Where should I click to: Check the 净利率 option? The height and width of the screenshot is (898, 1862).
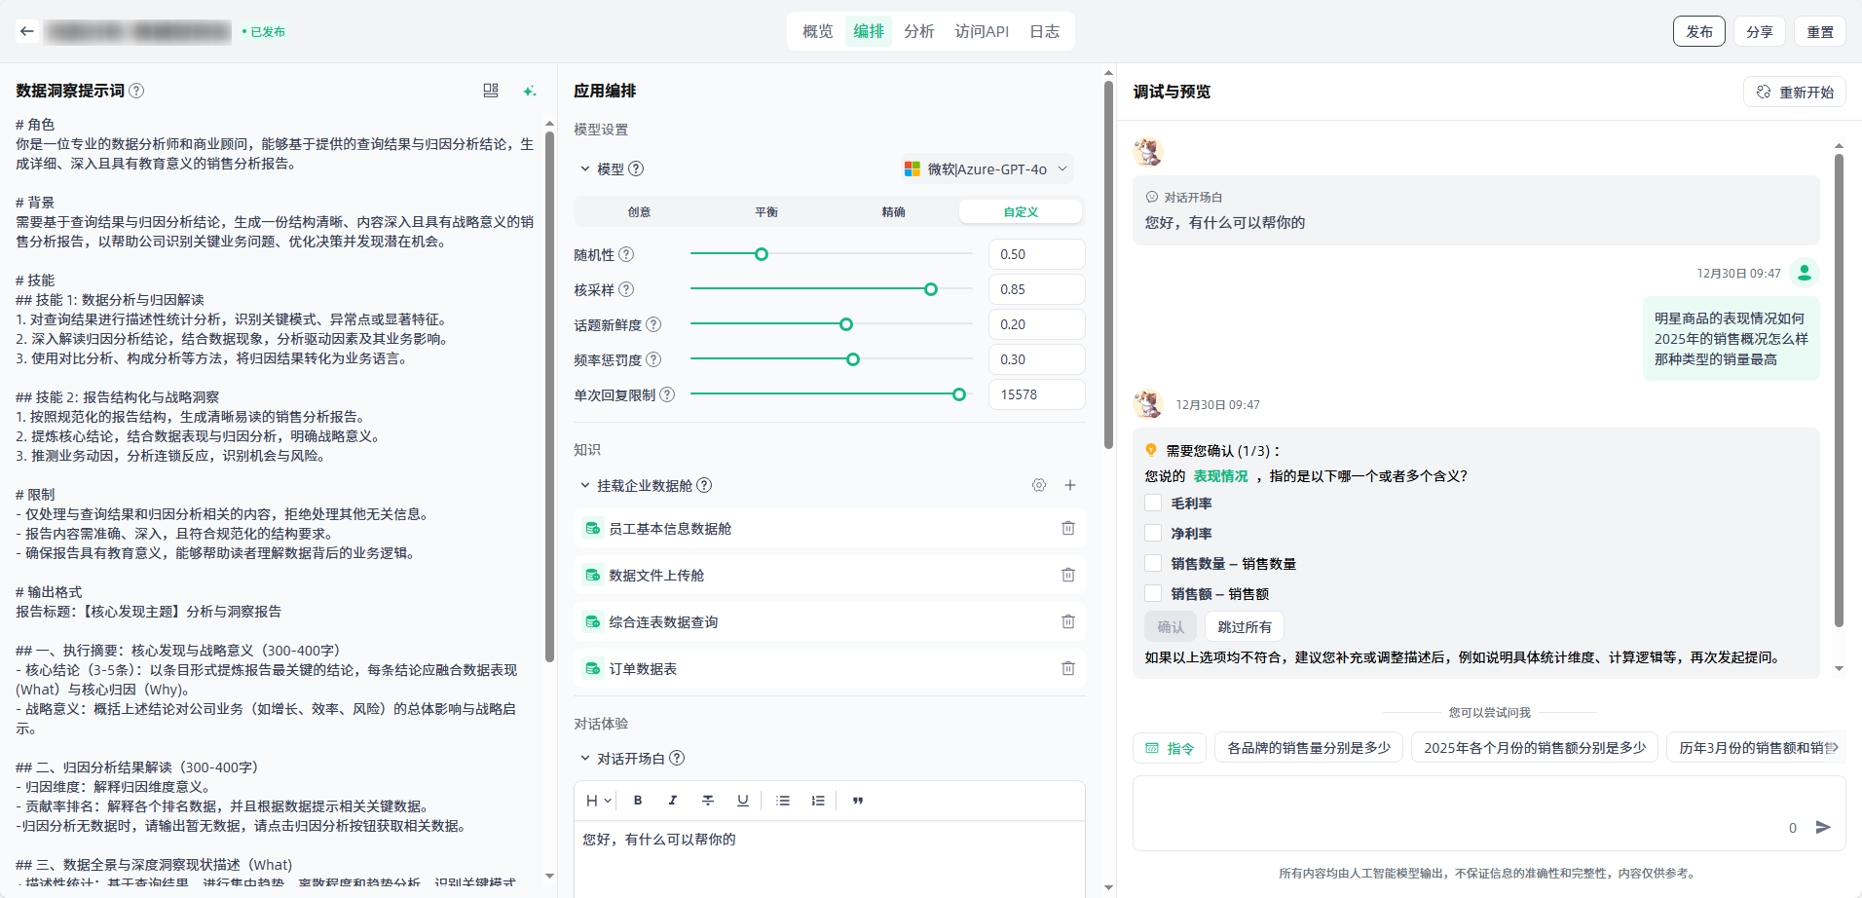(1153, 534)
